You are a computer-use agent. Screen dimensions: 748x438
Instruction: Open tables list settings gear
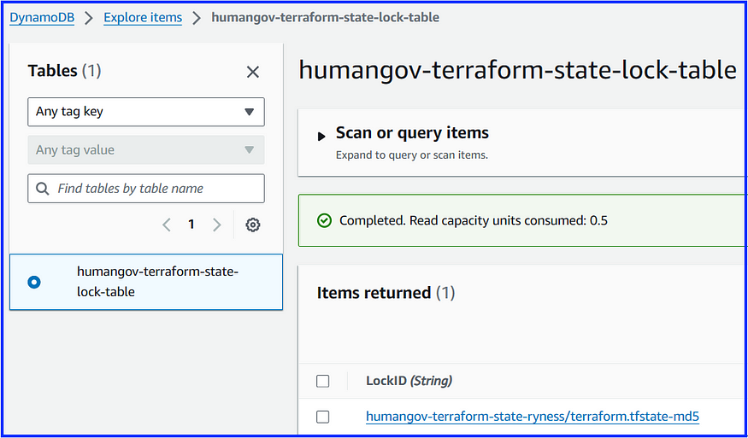(x=253, y=225)
